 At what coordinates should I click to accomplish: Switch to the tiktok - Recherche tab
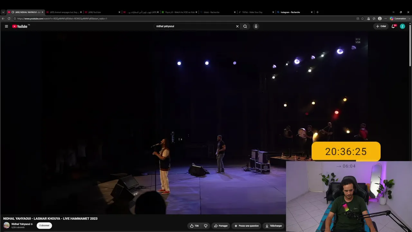[218, 12]
